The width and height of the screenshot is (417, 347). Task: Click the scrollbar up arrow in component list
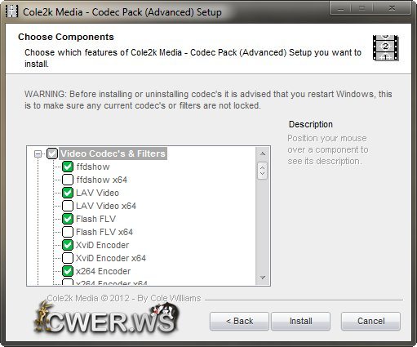pos(263,153)
